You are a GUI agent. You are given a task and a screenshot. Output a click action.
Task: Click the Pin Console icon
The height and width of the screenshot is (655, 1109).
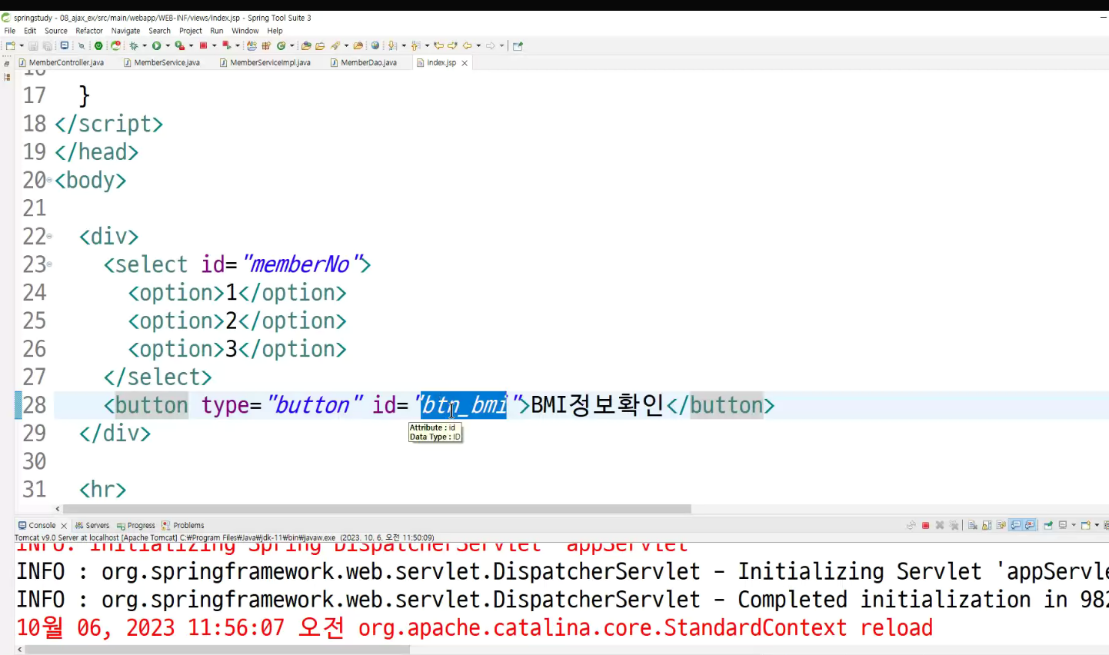point(1048,526)
